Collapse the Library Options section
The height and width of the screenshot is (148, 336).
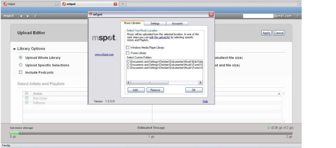click(14, 49)
